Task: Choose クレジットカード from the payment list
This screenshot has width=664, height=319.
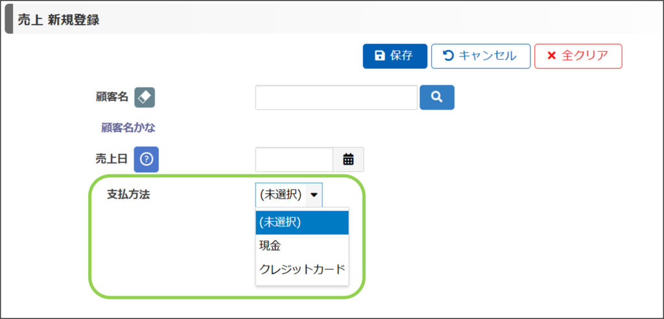Action: (302, 269)
